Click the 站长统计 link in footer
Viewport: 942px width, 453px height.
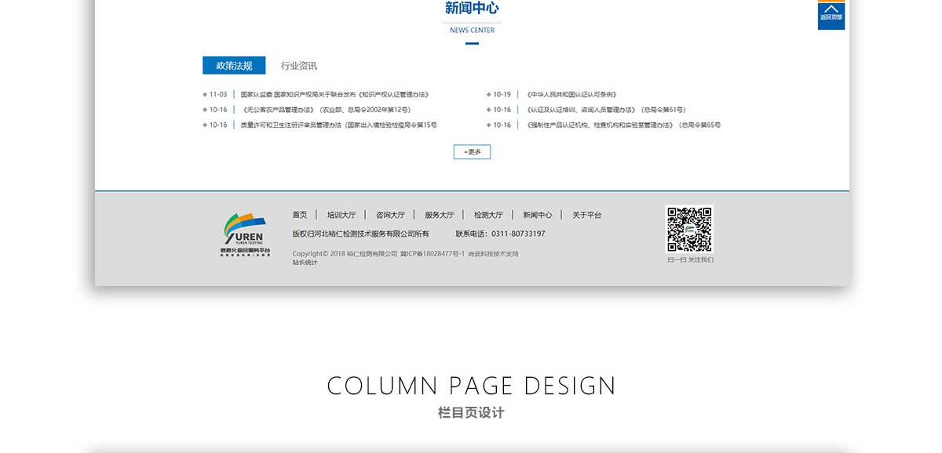[x=305, y=263]
